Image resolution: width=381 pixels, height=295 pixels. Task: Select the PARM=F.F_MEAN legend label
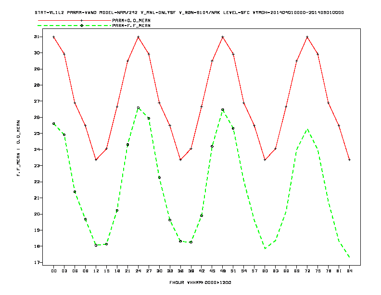[131, 26]
